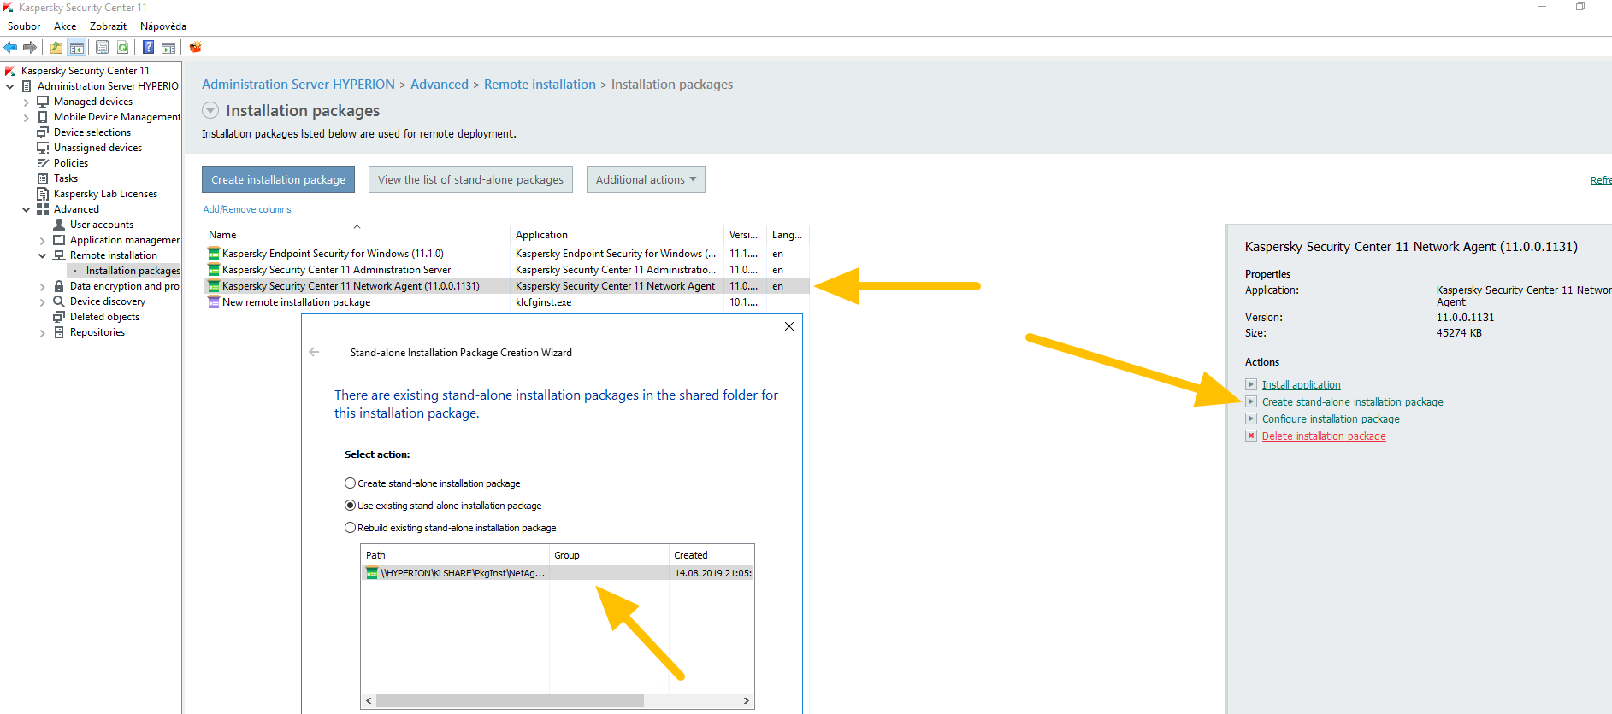Select the Kaspersky Endpoint Security for Windows row

(506, 254)
